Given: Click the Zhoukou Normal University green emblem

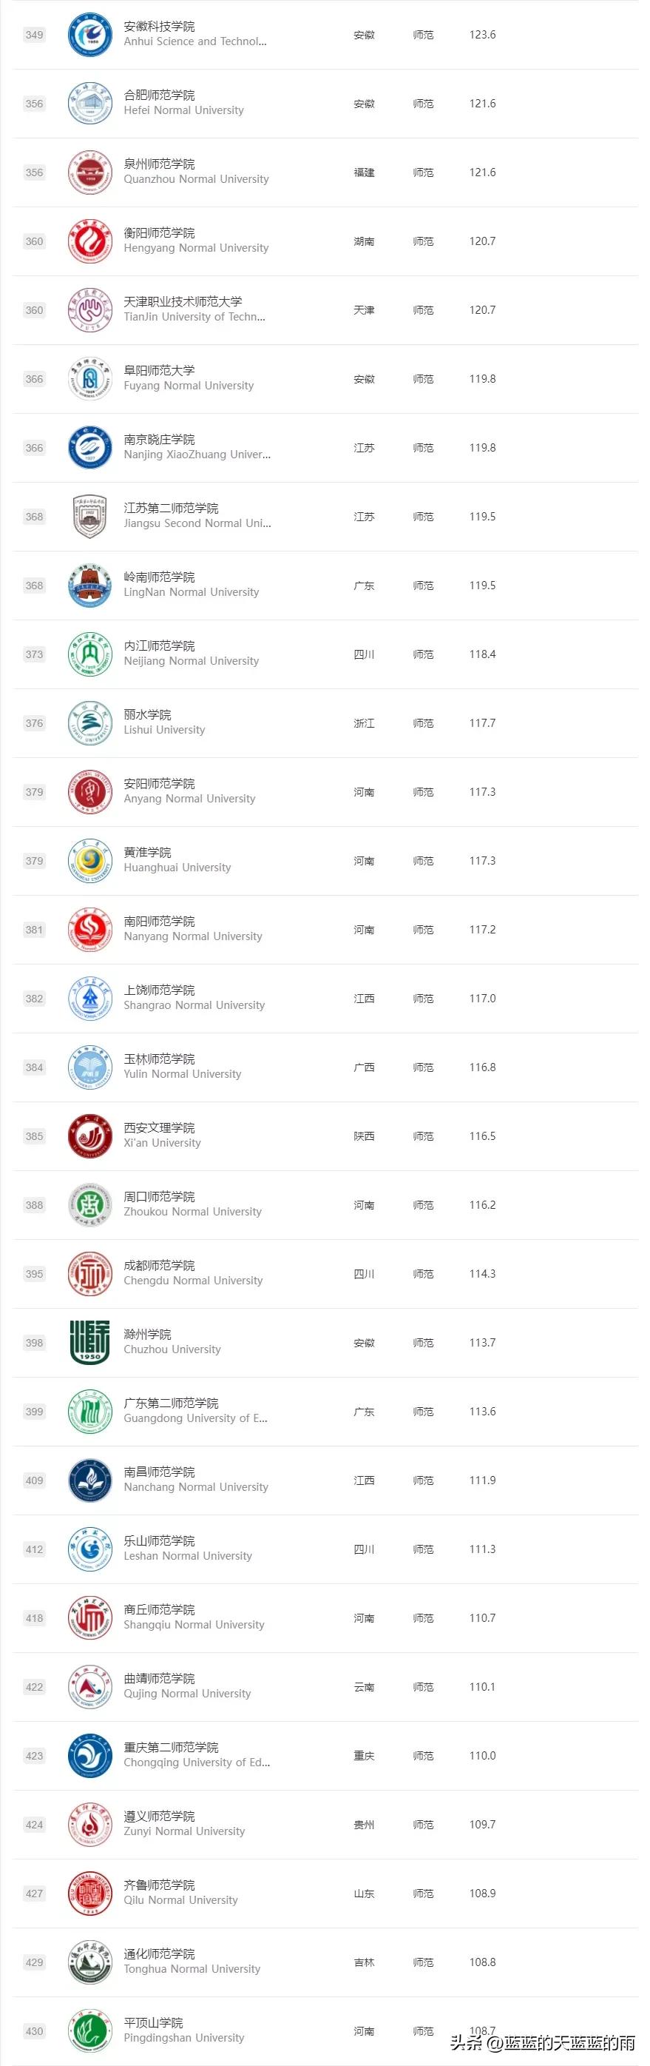Looking at the screenshot, I should click(89, 1205).
